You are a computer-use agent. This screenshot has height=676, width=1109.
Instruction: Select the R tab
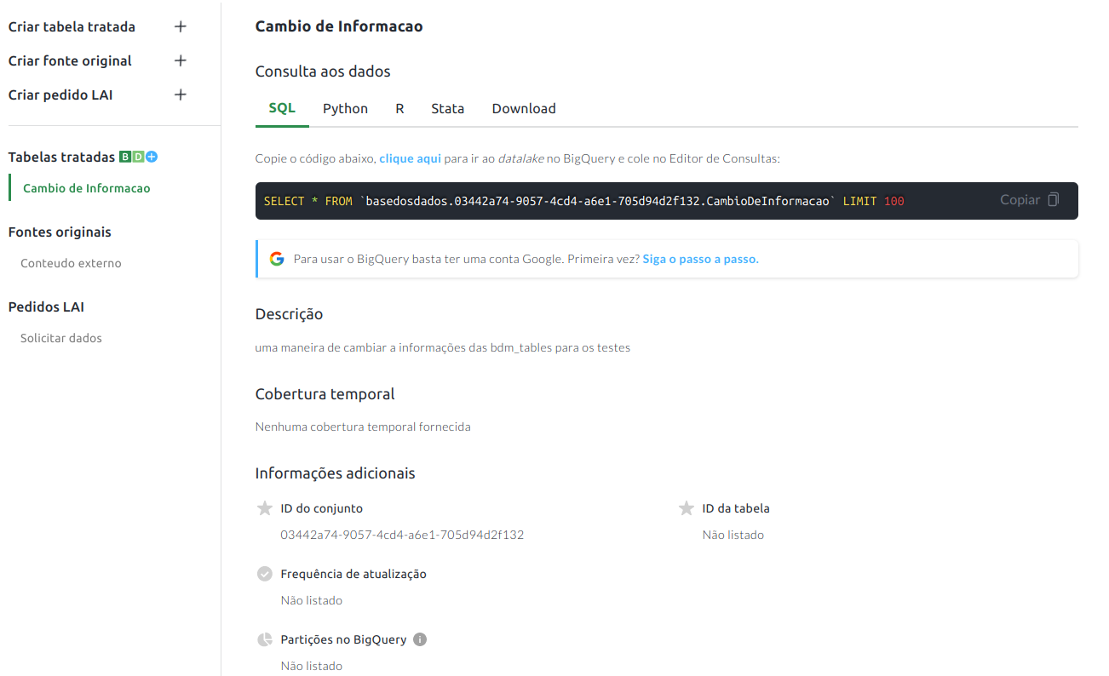coord(399,108)
